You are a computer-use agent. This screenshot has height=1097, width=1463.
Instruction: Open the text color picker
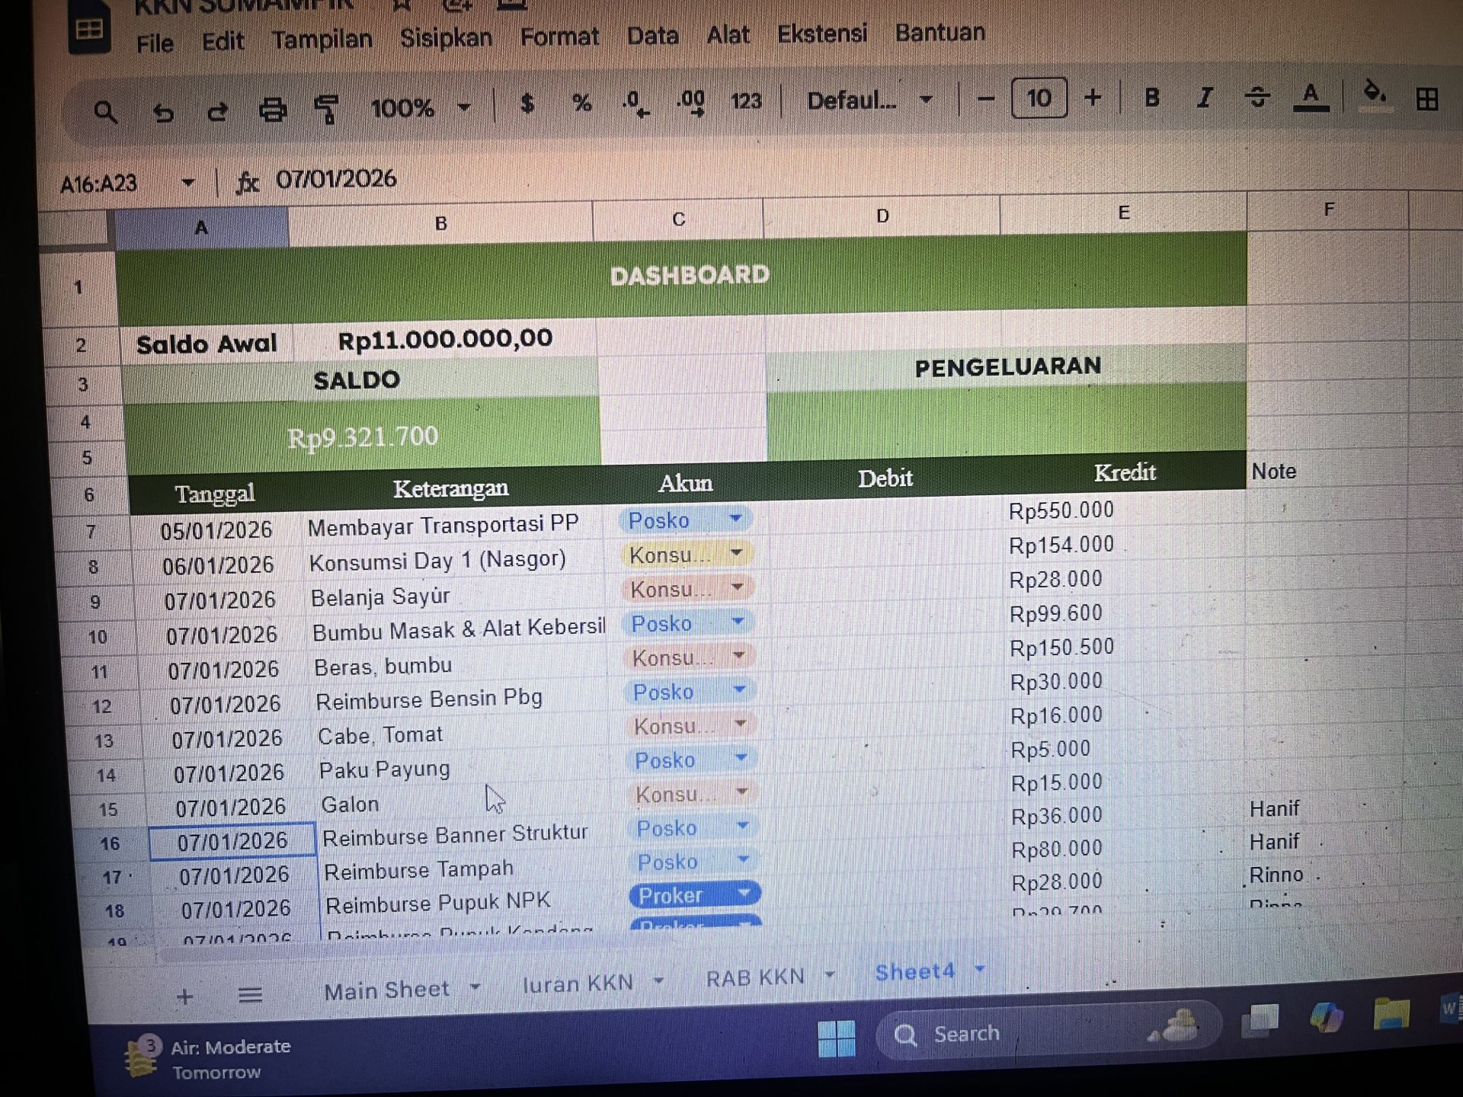pyautogui.click(x=1311, y=99)
